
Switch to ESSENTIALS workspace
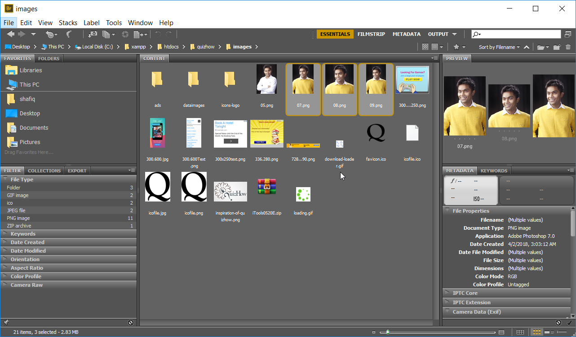335,34
